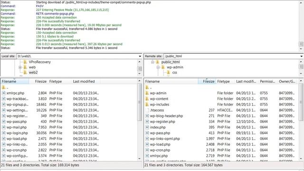Select wp-cron.php in remote file list
This screenshot has height=171, width=304.
pos(160,150)
